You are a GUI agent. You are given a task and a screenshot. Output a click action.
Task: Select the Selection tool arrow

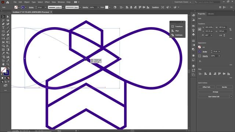coord(3,16)
